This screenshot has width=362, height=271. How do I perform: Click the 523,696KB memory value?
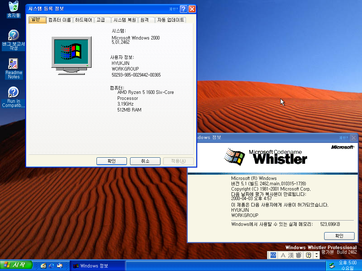(x=330, y=224)
